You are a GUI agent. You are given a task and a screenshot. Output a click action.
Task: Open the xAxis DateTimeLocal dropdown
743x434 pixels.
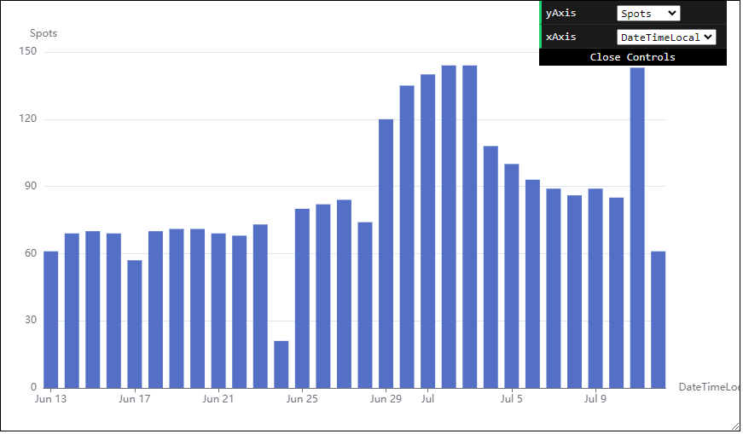[666, 37]
